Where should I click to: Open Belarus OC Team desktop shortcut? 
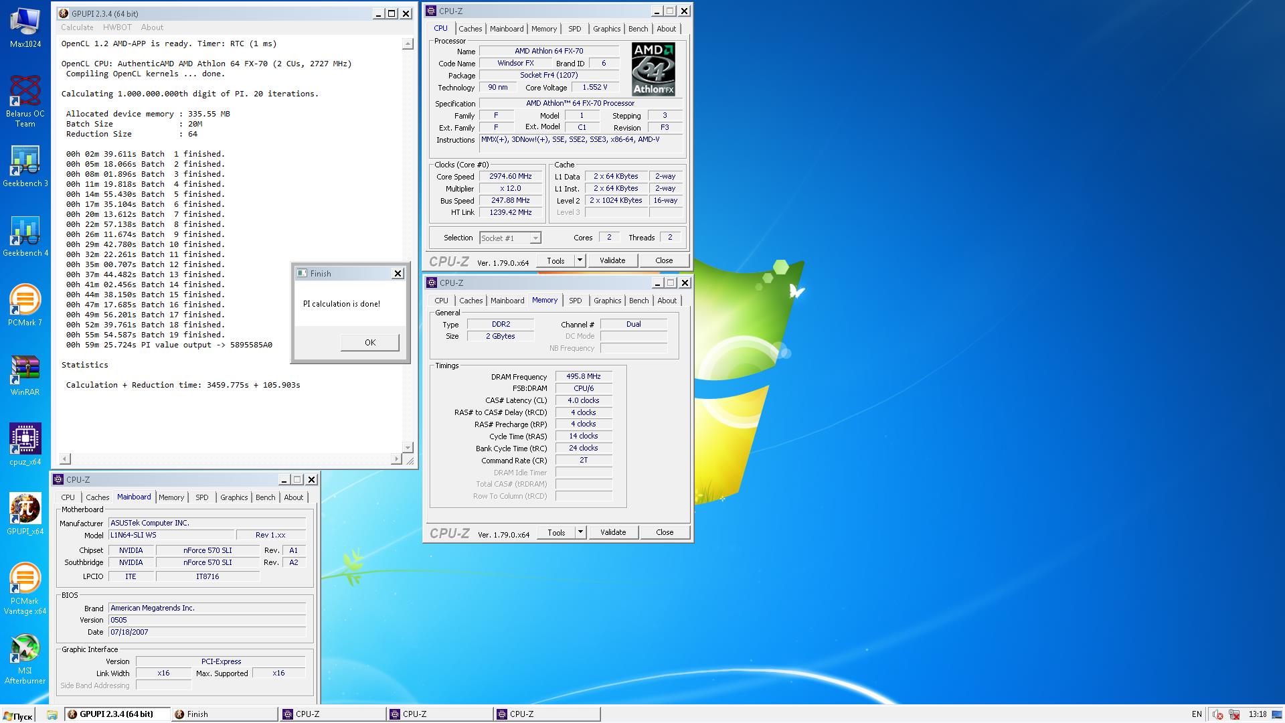point(25,100)
